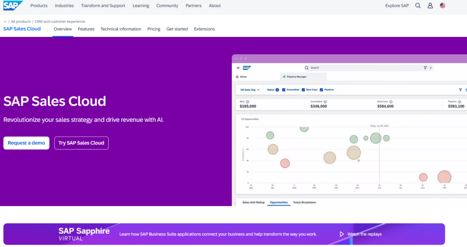Click the $346,000 Committed value
Viewport: 467px width, 247px height.
(319, 106)
